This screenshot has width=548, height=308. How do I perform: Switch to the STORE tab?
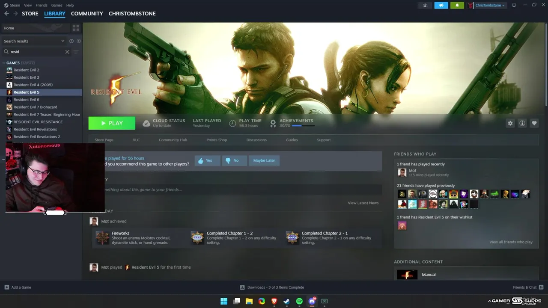(x=30, y=14)
